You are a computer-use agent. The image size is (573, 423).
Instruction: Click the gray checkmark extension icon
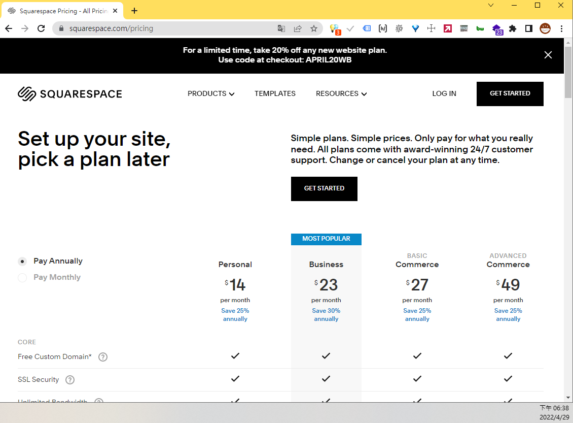tap(350, 28)
